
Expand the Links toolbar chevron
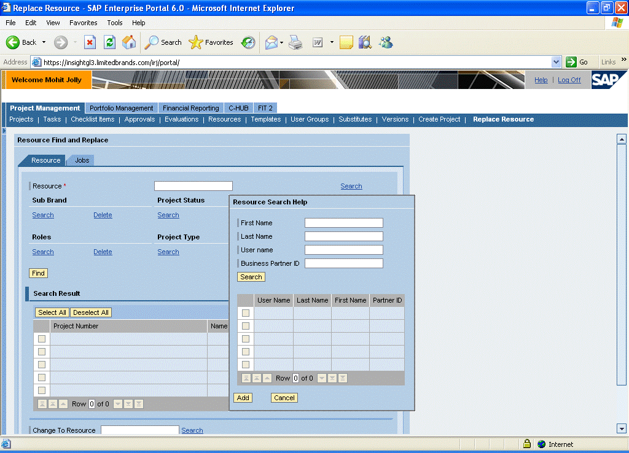point(624,60)
